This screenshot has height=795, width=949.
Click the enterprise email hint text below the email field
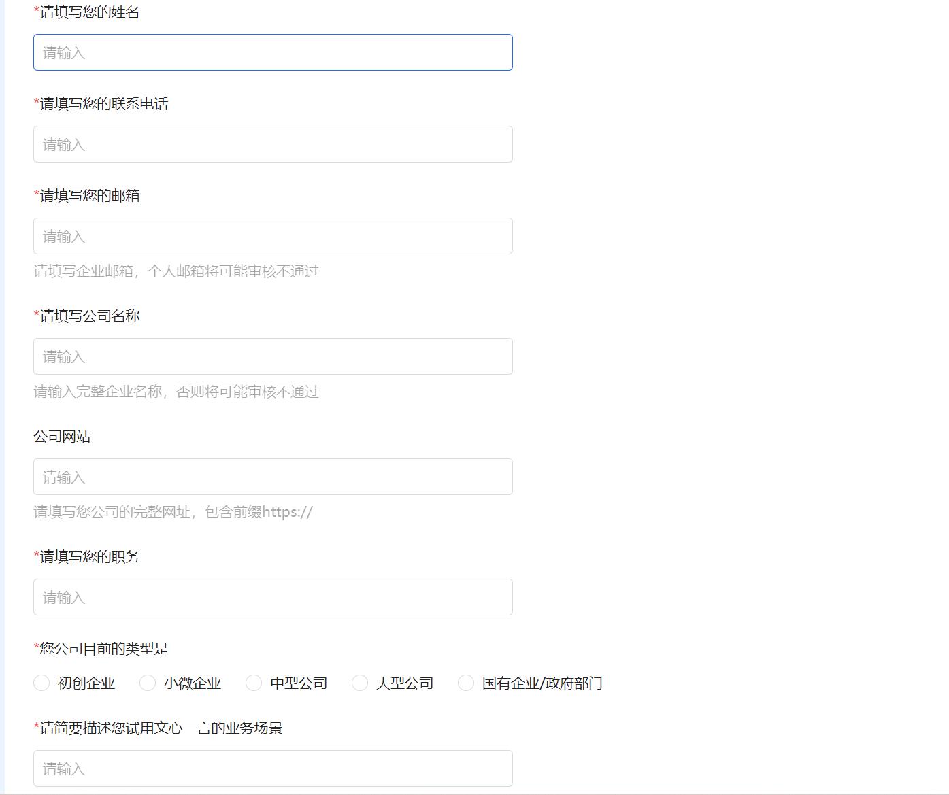(x=176, y=271)
